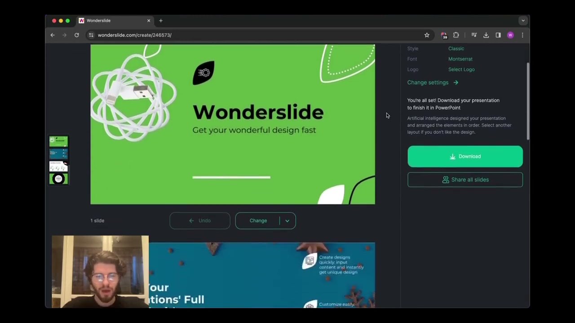Open Change settings link
This screenshot has width=575, height=323.
[428, 82]
